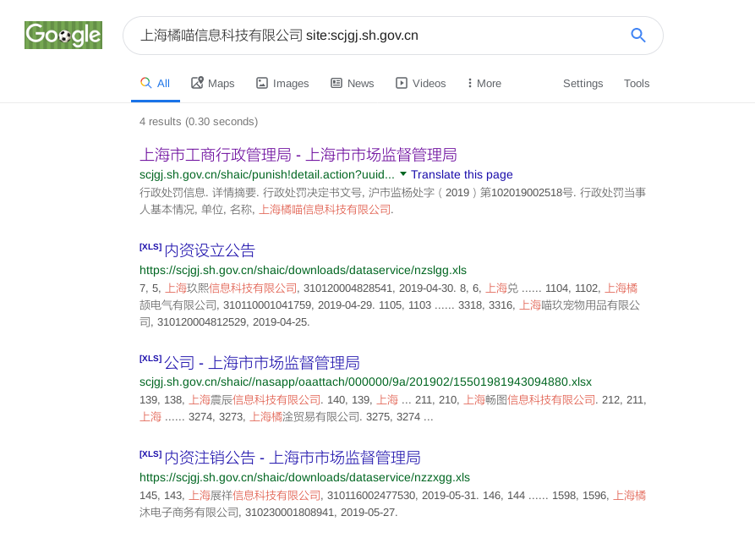This screenshot has height=560, width=755.
Task: Click the nzxgg.xls green URL
Action: click(x=304, y=477)
